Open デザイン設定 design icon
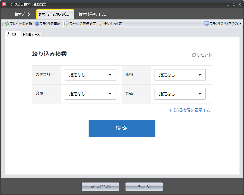244x195 pixels. click(101, 24)
